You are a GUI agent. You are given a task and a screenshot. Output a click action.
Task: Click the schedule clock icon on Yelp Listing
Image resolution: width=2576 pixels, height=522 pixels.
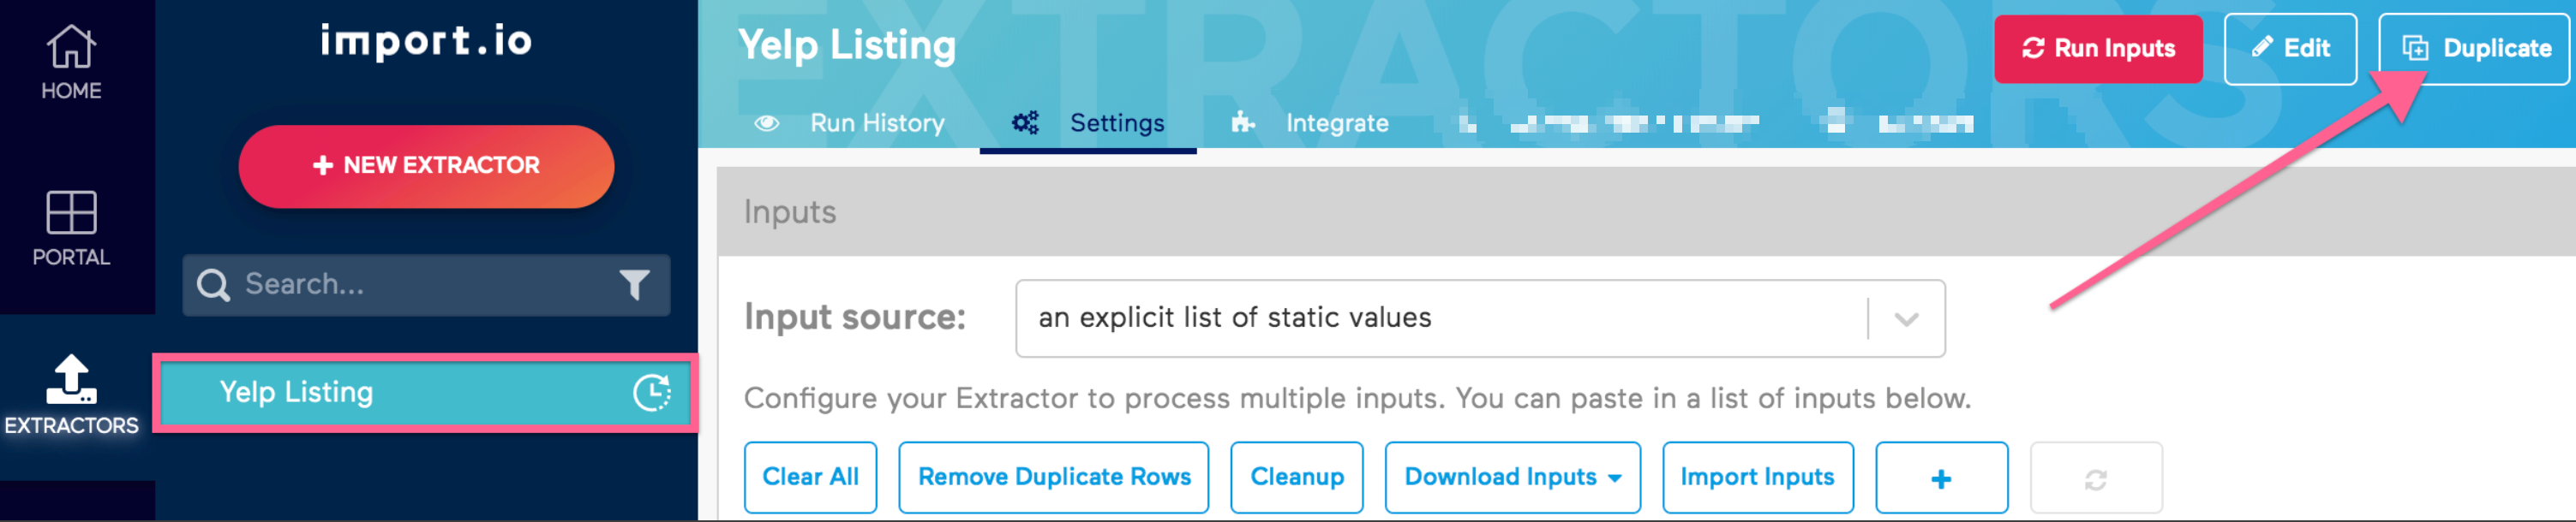point(652,391)
